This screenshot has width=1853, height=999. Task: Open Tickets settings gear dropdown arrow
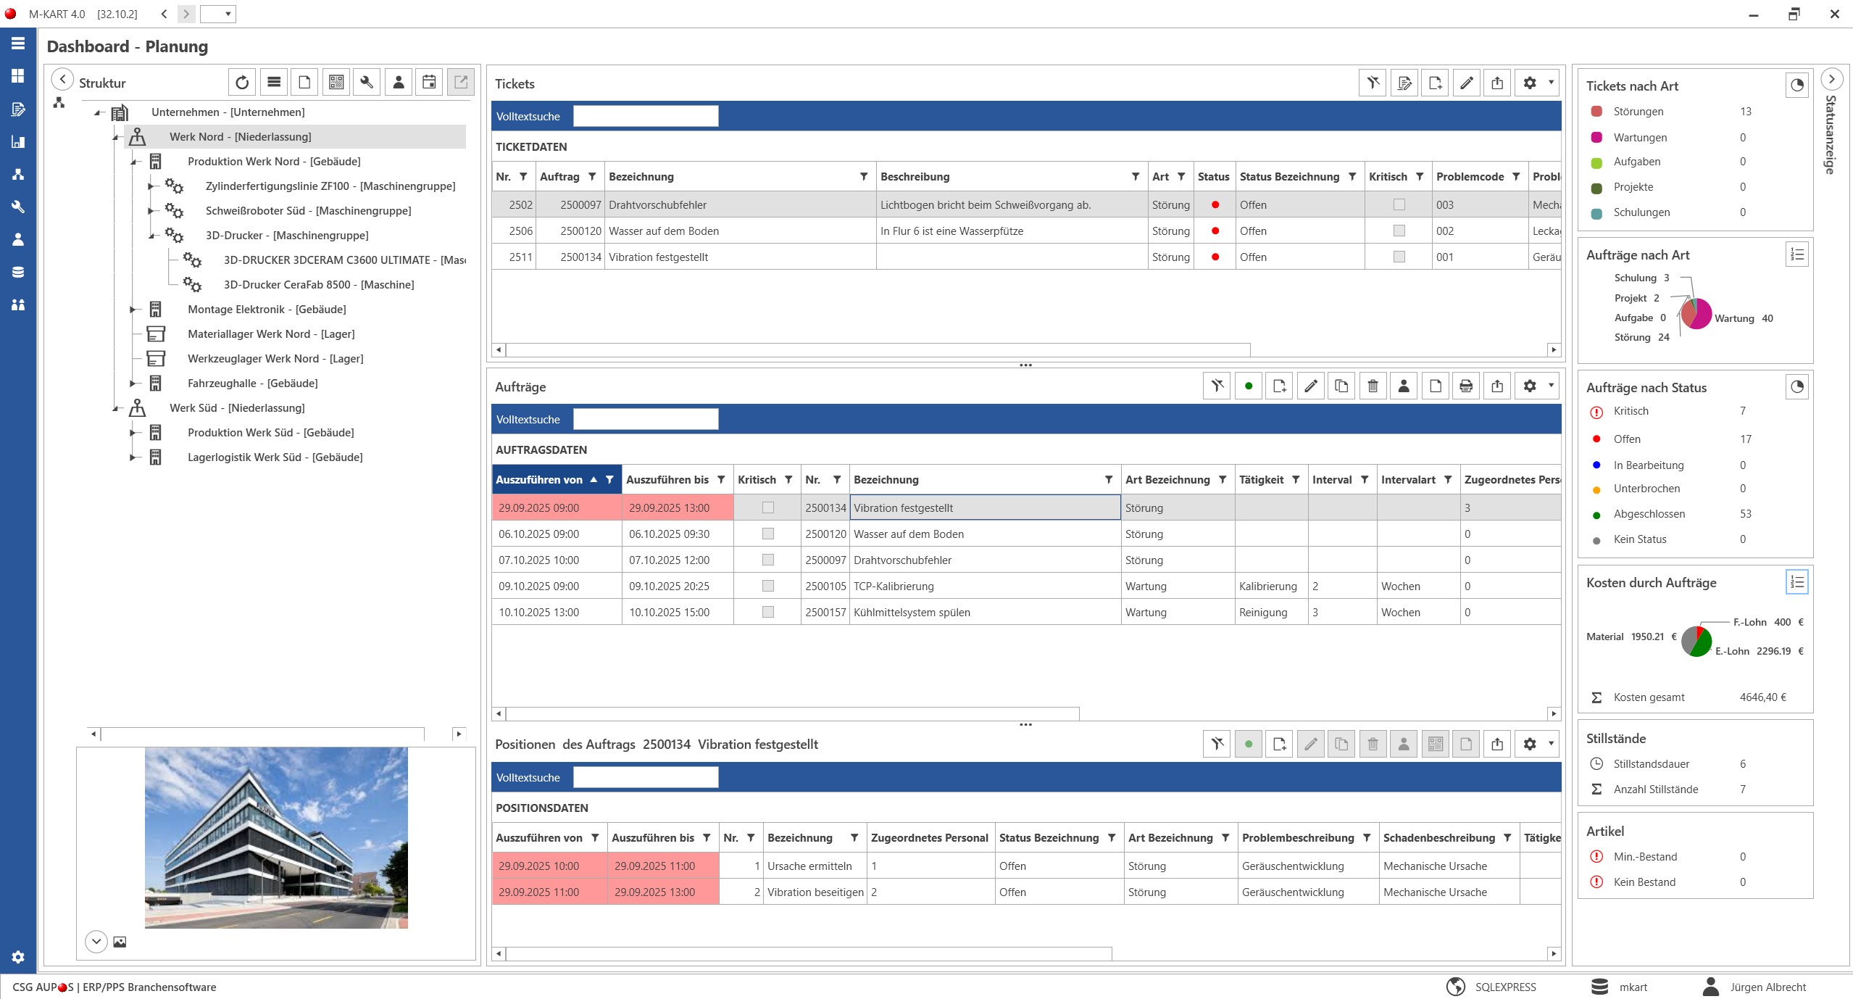click(x=1551, y=83)
